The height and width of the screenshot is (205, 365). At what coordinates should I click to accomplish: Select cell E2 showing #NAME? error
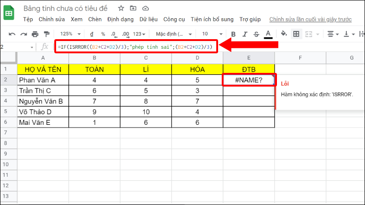pyautogui.click(x=249, y=79)
